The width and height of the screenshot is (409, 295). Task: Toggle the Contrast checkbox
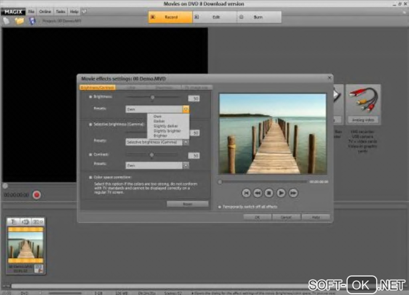(x=91, y=155)
